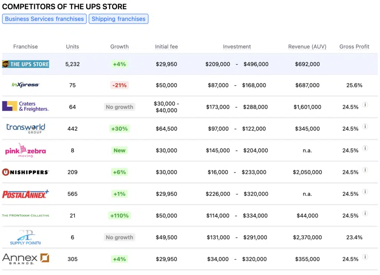Select the InXpress franchise logo
Image resolution: width=380 pixels, height=275 pixels.
point(26,85)
